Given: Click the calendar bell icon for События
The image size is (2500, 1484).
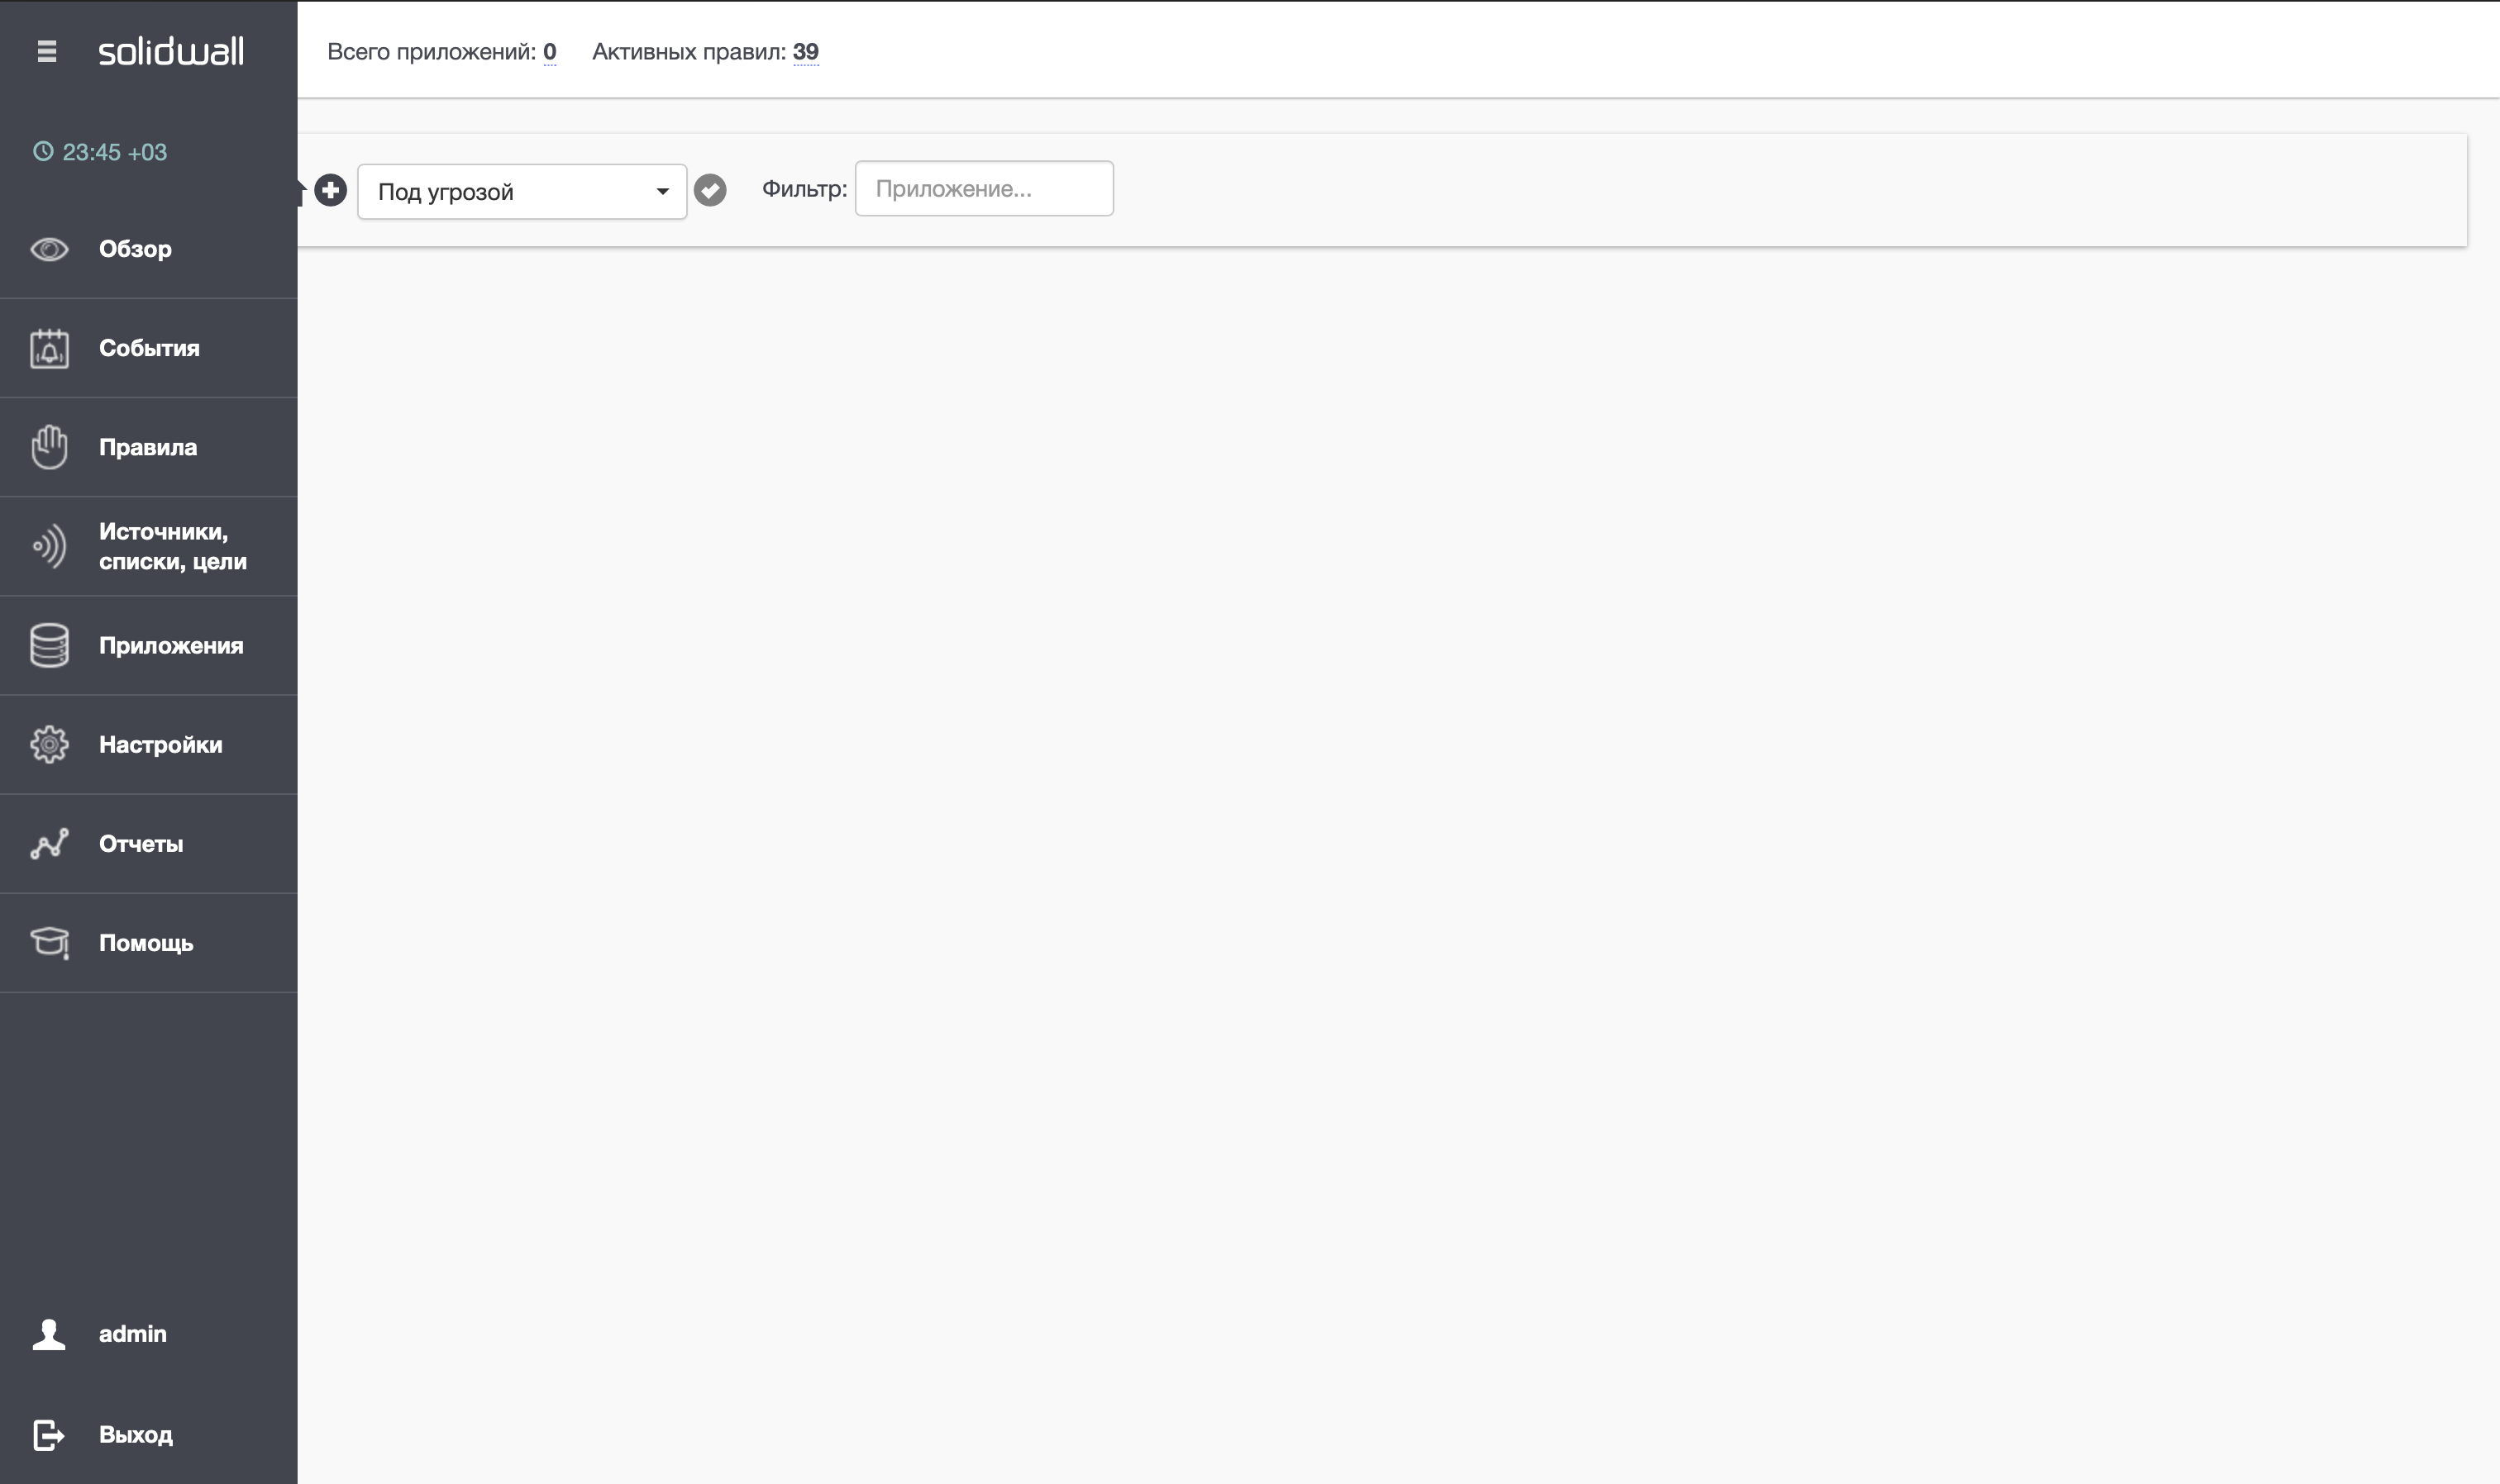Looking at the screenshot, I should [x=49, y=348].
